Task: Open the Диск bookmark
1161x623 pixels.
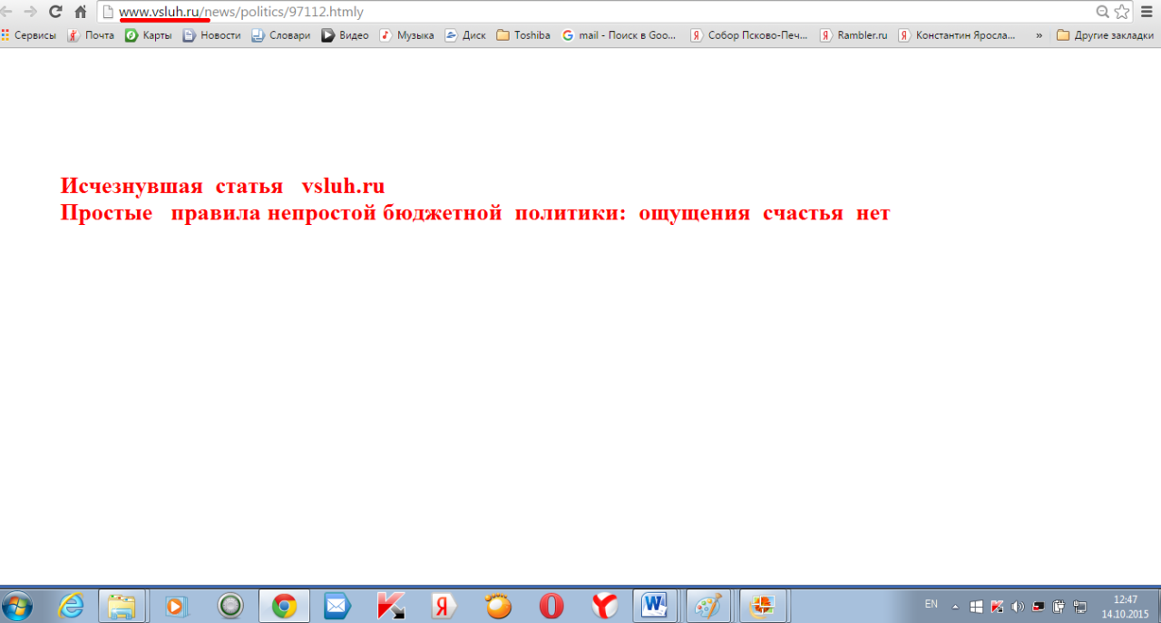Action: (x=465, y=35)
